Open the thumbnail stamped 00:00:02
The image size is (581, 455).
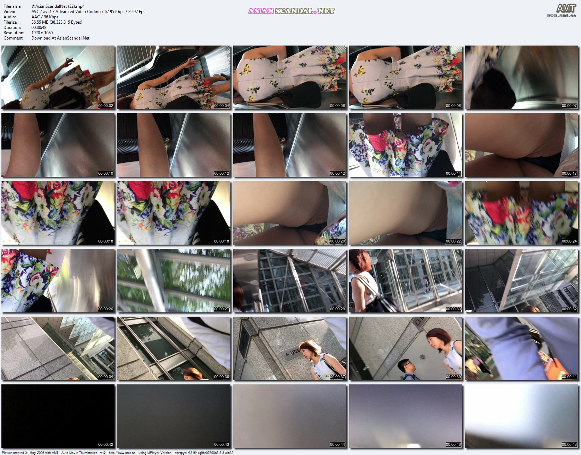(58, 77)
